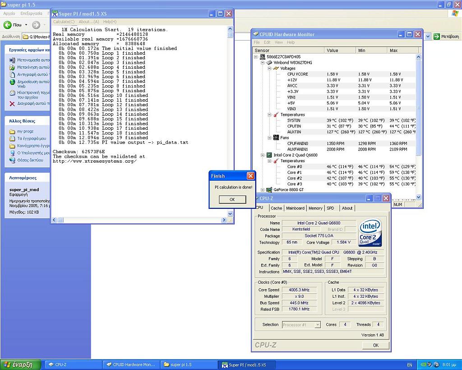Click the Μετακίνηση move file icon

pos(12,67)
